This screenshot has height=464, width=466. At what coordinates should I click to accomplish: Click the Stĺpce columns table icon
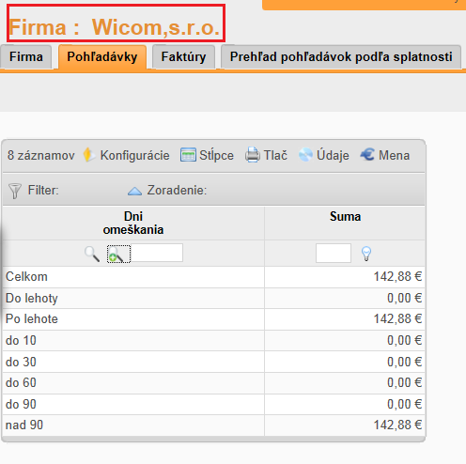[188, 155]
